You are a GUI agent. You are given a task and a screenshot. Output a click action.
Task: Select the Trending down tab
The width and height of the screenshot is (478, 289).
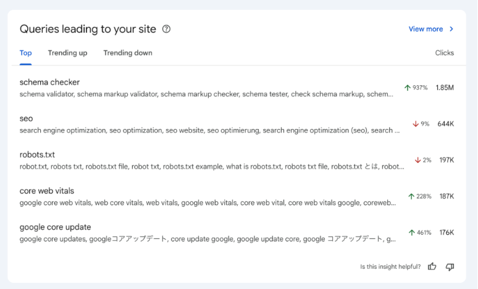pos(128,53)
